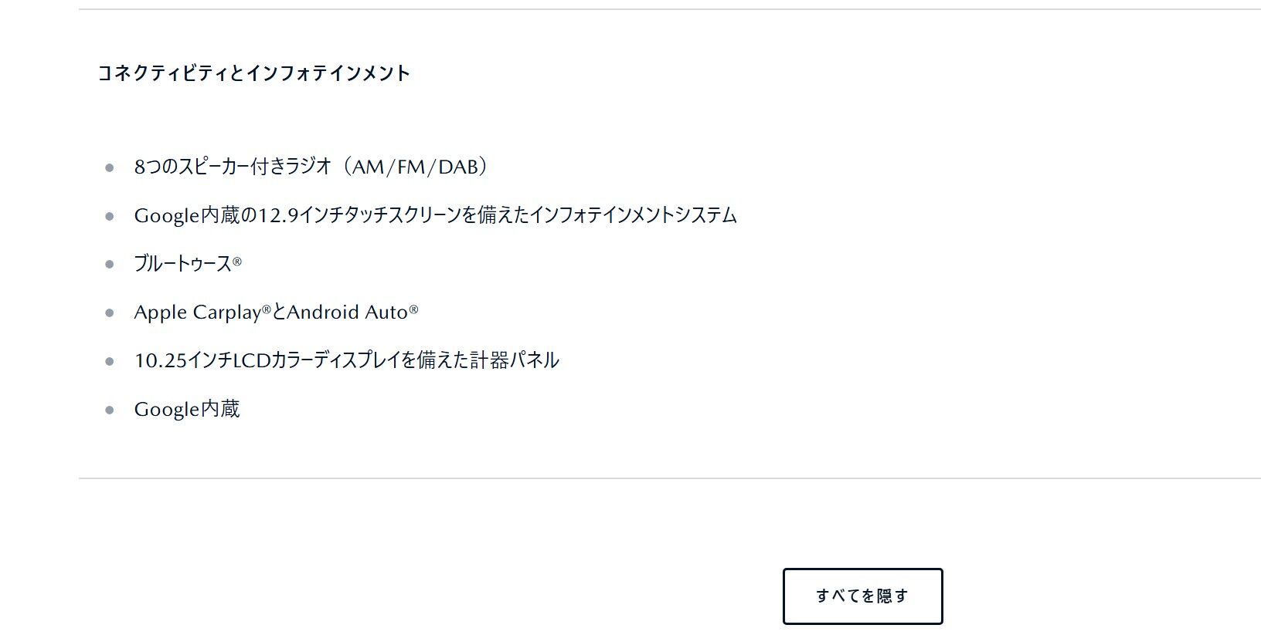Click the bullet beside 10.25インチLCD item
The width and height of the screenshot is (1261, 635).
110,361
